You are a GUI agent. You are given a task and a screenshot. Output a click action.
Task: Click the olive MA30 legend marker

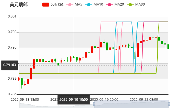click(130, 5)
